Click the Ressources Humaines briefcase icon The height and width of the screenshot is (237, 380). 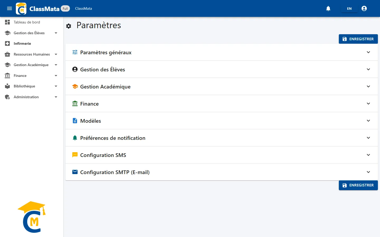(7, 54)
